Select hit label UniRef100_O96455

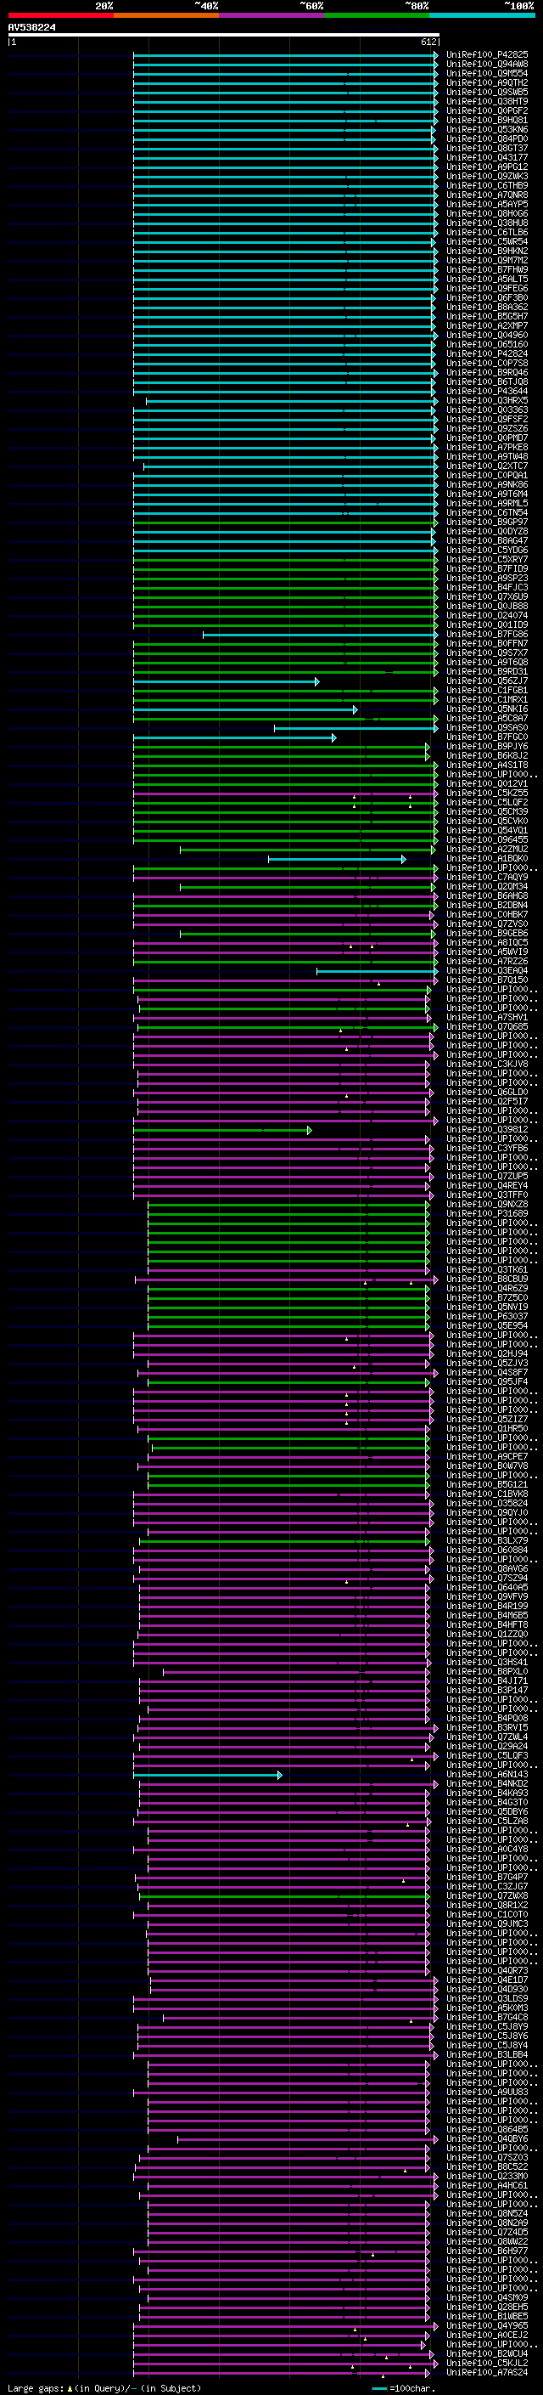(x=487, y=839)
